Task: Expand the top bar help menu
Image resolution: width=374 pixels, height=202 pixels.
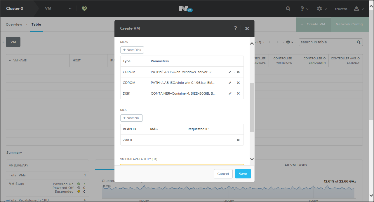Action: 305,9
